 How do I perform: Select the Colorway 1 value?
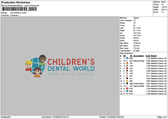point(15,15)
